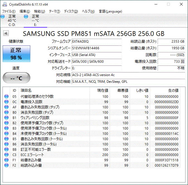Viewport: 188px width, 185px height.
Task: Select the 電源投入回数 attribute row 0C name
Action: tap(32, 102)
